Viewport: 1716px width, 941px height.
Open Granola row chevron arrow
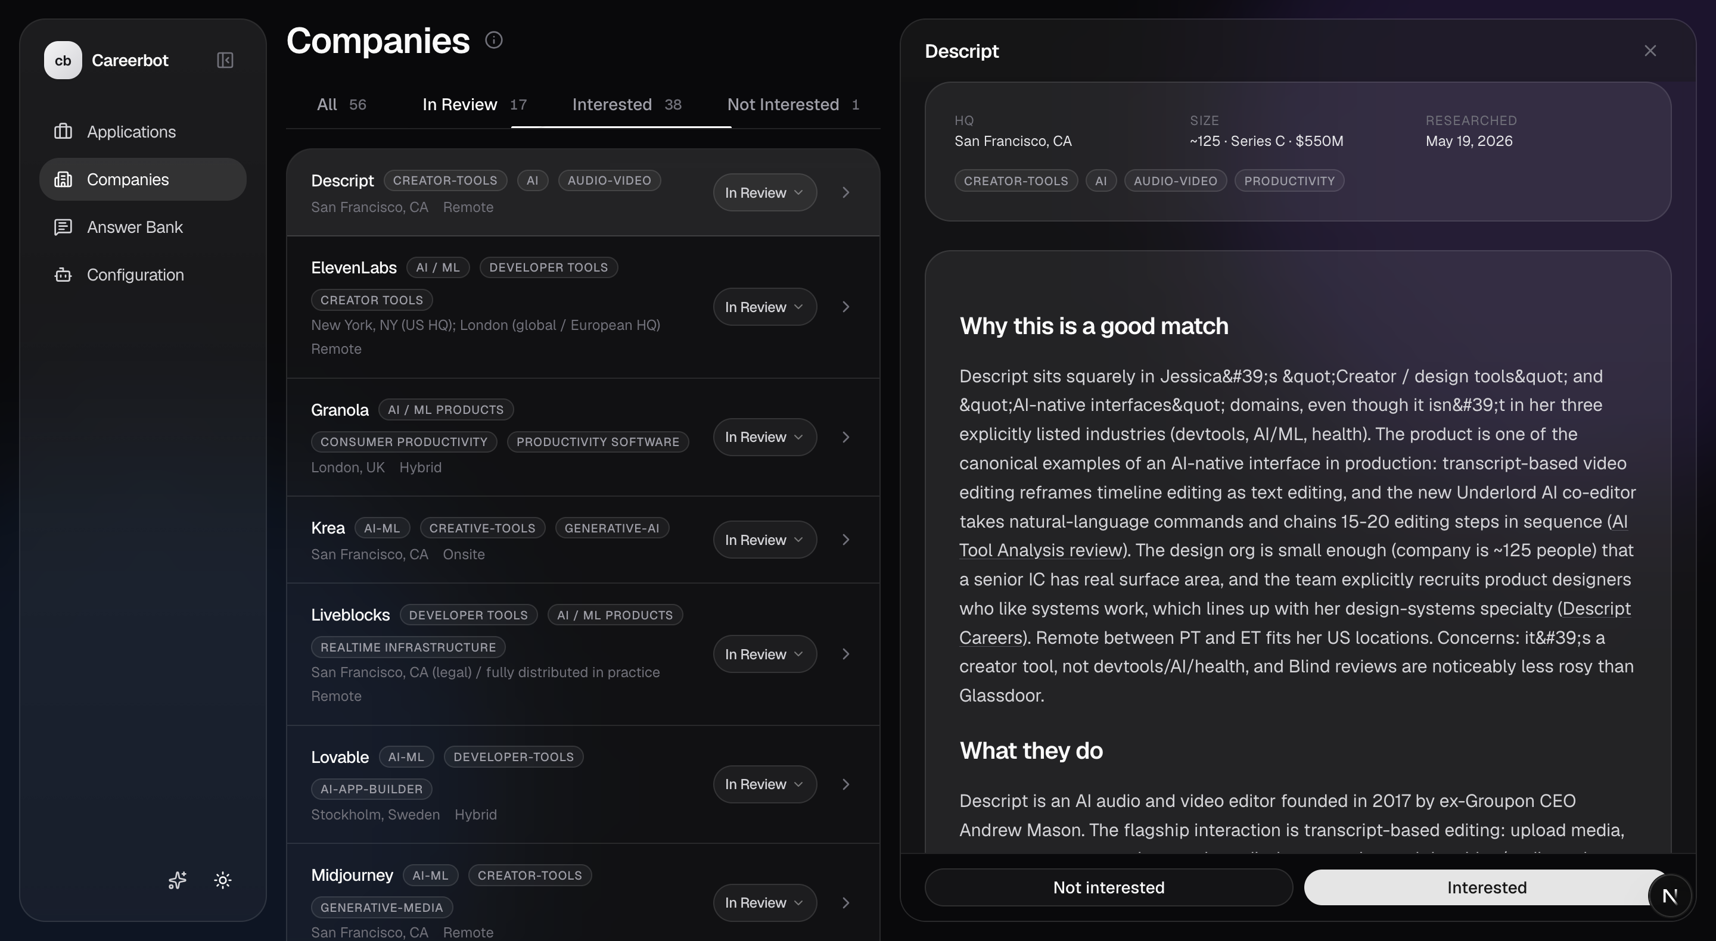pos(846,438)
